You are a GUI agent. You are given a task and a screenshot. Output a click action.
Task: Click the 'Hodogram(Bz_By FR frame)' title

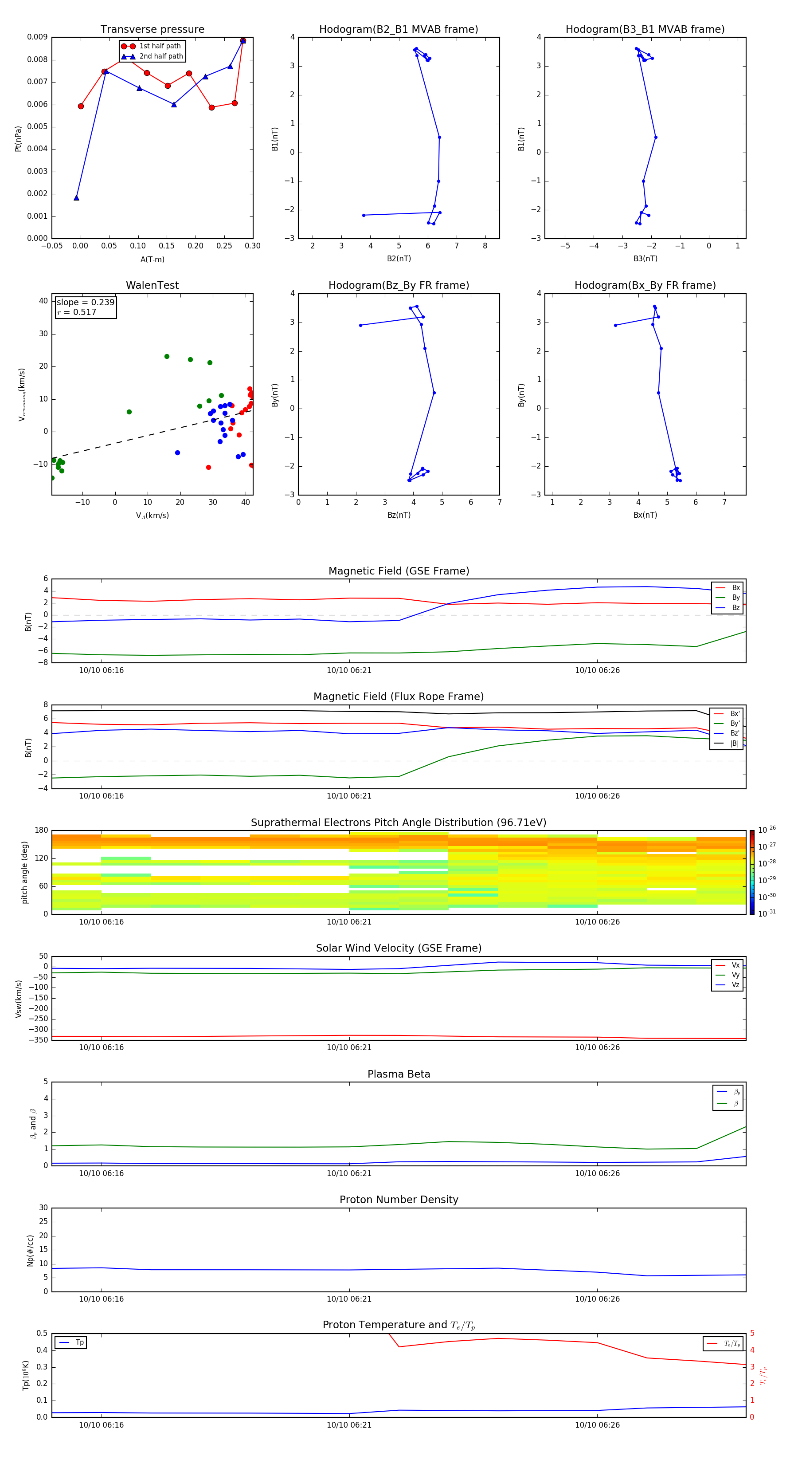point(399,285)
